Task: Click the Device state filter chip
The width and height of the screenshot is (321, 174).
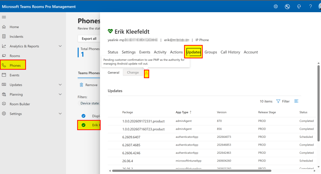Action: coord(89,103)
